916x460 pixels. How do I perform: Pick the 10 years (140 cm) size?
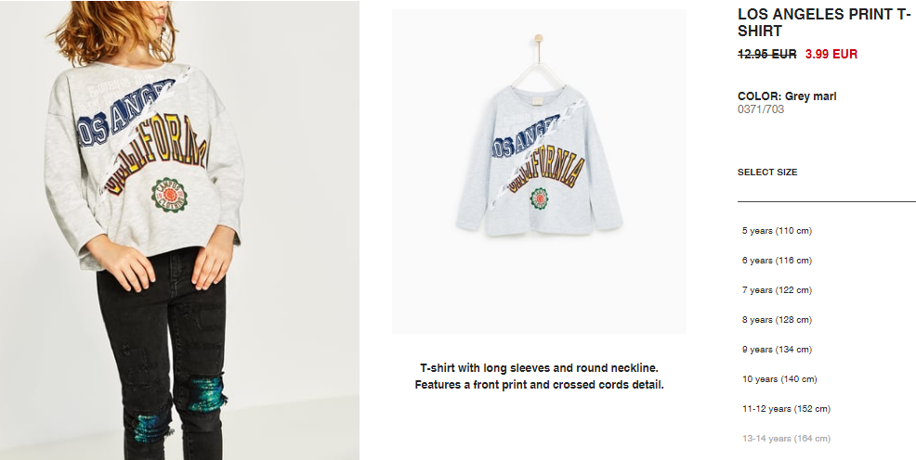click(779, 379)
